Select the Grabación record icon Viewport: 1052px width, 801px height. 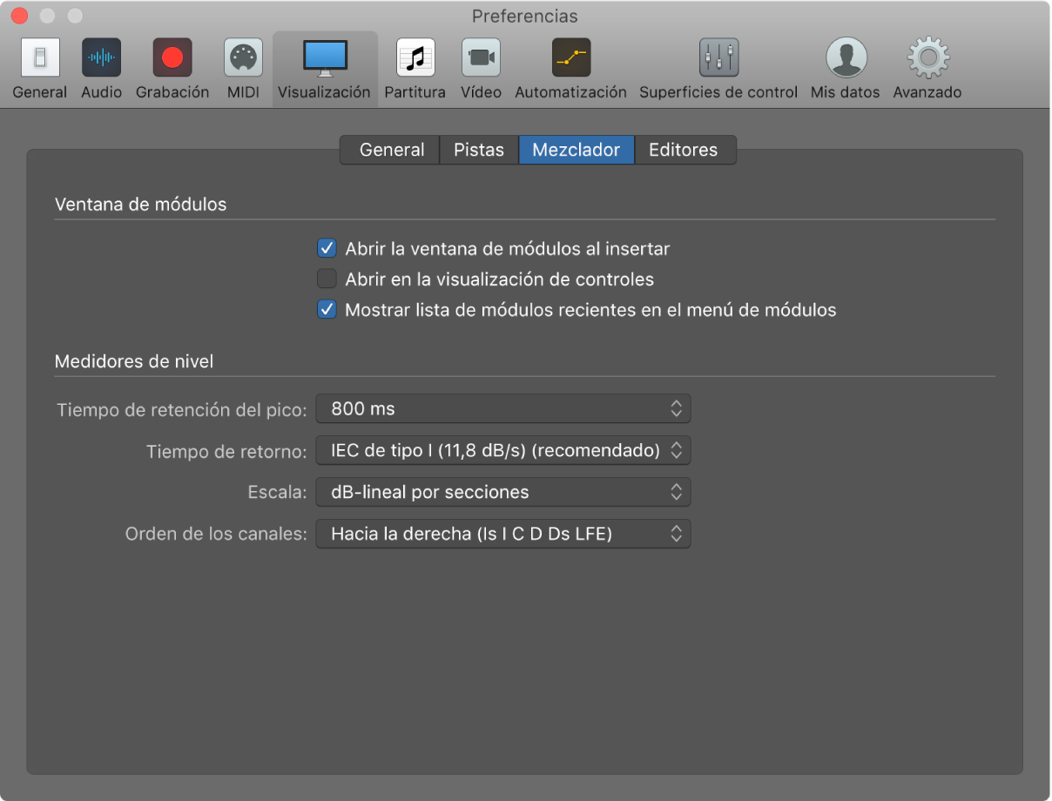click(172, 58)
